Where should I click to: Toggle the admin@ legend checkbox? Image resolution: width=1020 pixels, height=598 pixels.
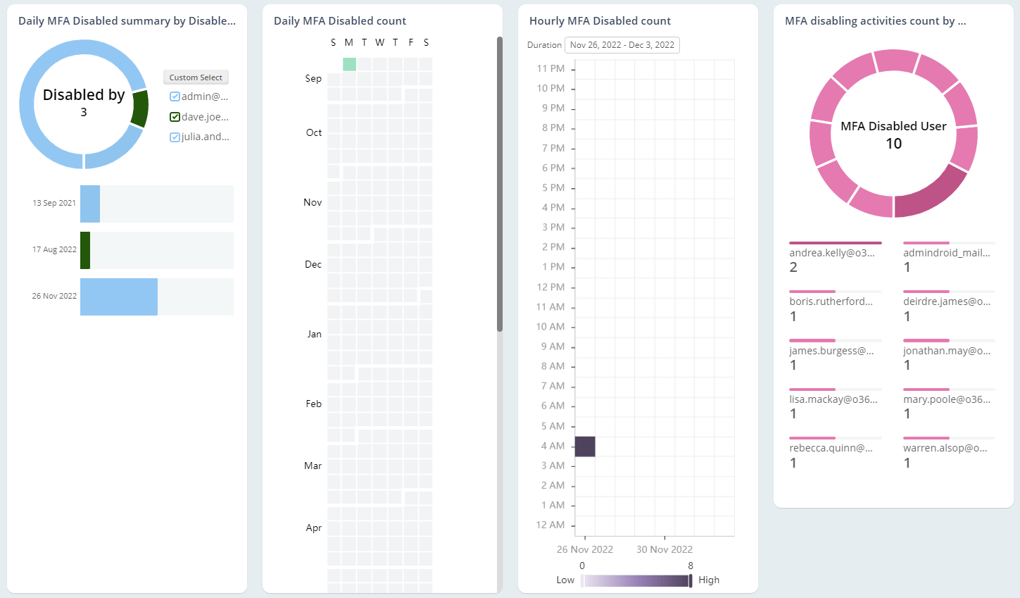click(x=175, y=96)
